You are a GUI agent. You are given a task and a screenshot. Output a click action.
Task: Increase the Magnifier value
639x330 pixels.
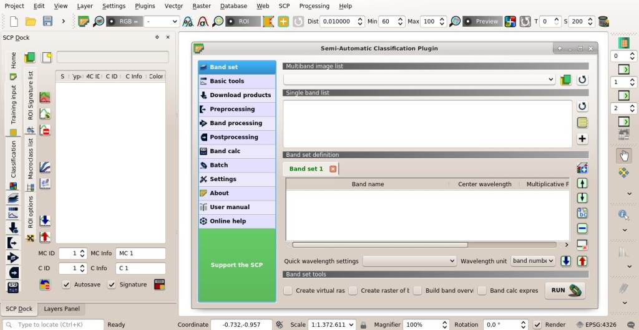444,323
